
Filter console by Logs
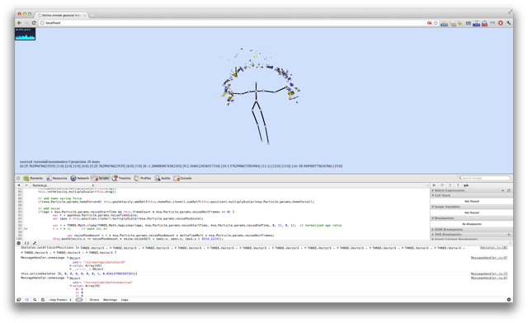[125, 300]
